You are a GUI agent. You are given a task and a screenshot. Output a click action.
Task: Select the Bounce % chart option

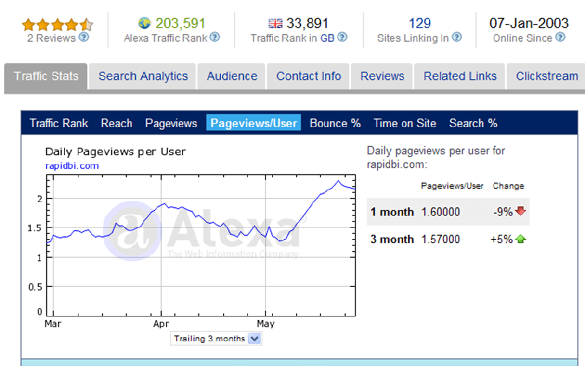coord(335,123)
